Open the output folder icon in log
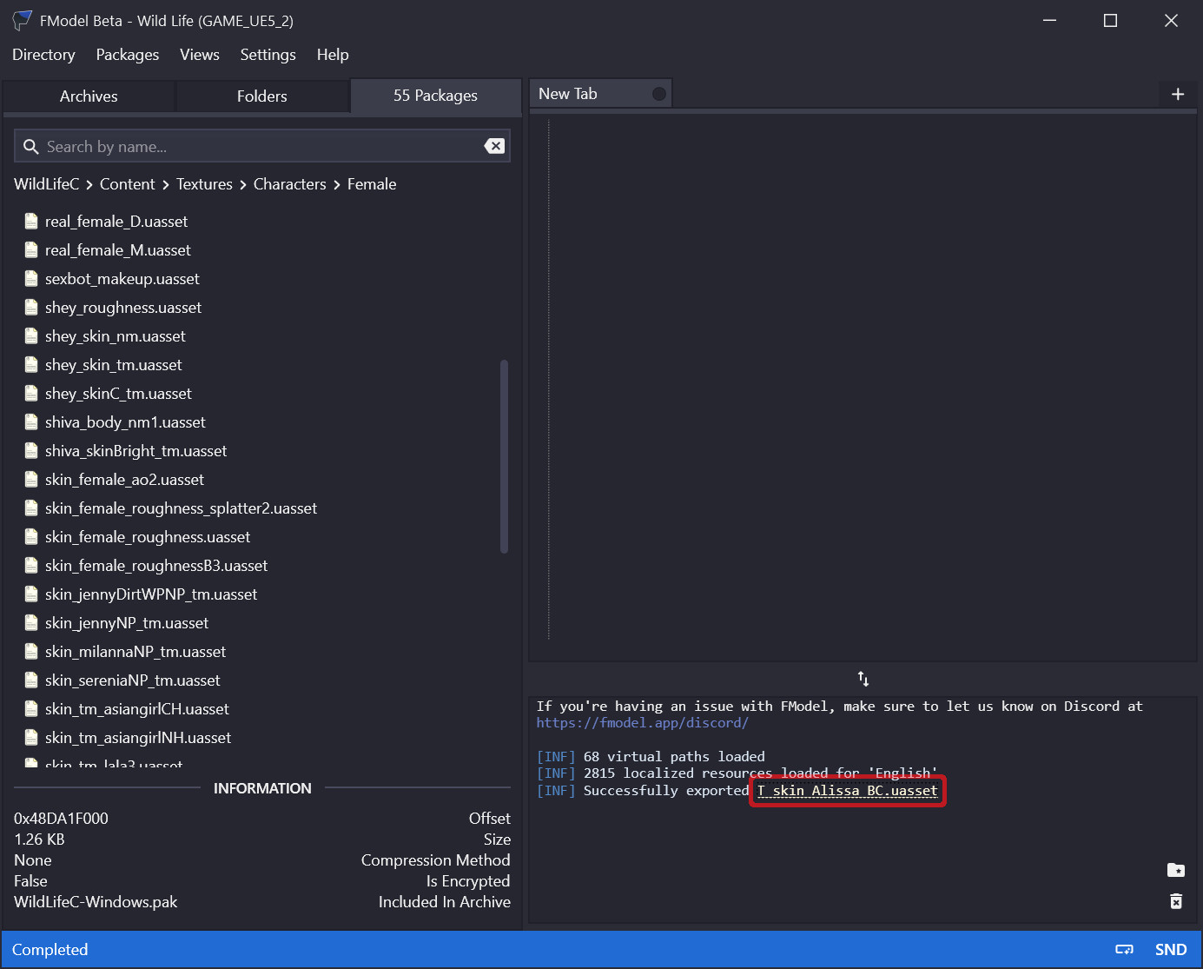Viewport: 1203px width, 969px height. 1176,870
